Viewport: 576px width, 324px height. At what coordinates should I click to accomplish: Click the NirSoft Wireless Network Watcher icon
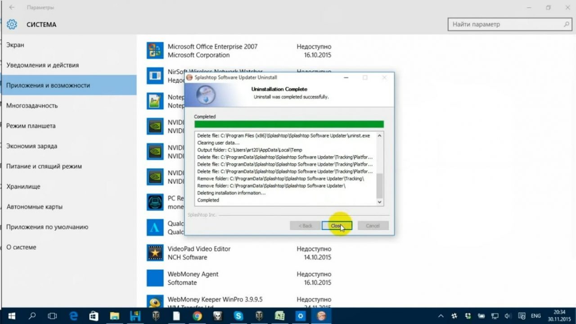(x=155, y=76)
